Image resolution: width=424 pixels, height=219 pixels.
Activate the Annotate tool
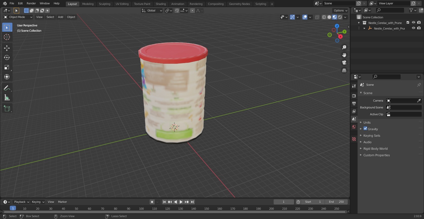tap(7, 88)
